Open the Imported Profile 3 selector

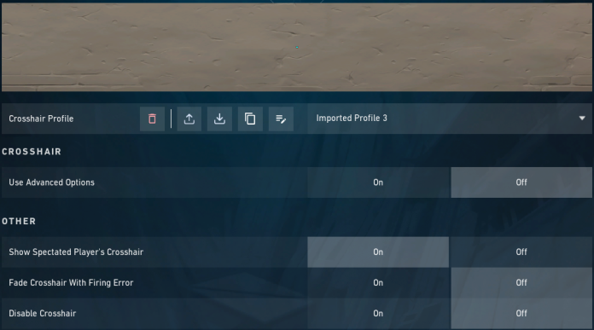(450, 119)
